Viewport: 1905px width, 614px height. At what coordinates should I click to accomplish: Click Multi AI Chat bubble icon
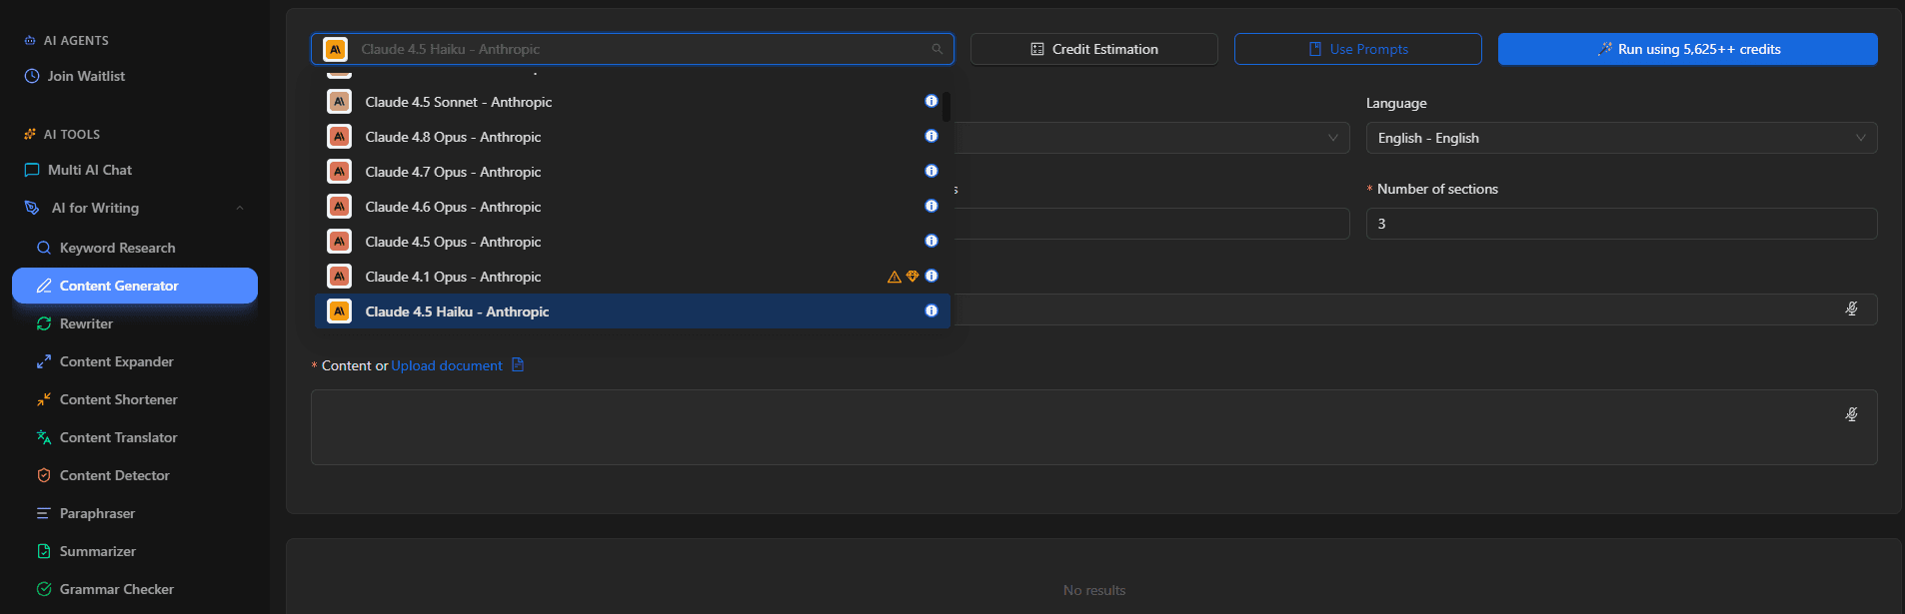[32, 170]
